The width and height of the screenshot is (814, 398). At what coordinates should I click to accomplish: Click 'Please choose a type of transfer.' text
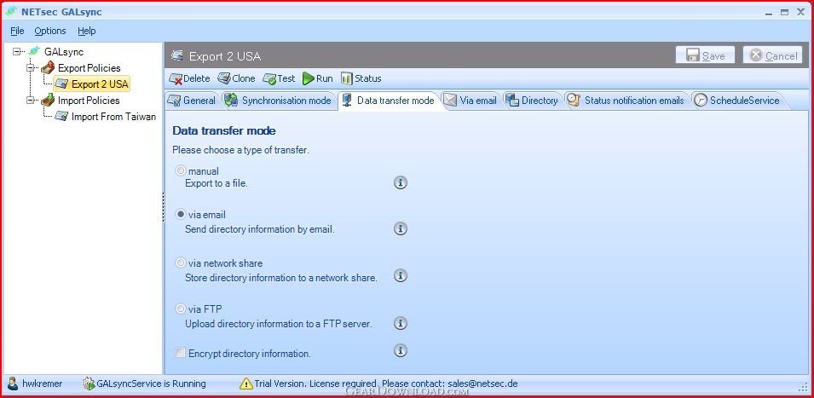click(x=241, y=151)
